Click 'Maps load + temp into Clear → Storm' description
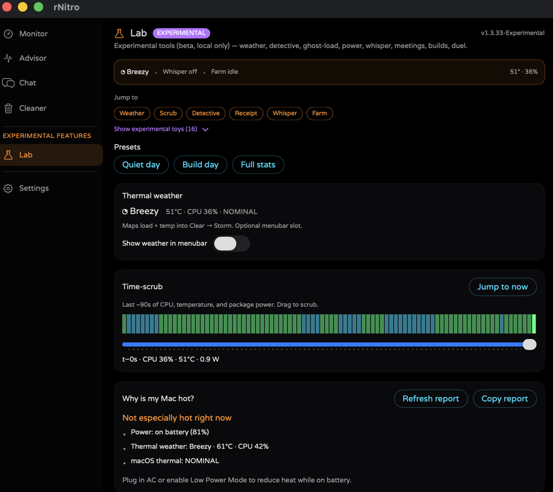The height and width of the screenshot is (492, 553). pyautogui.click(x=212, y=226)
